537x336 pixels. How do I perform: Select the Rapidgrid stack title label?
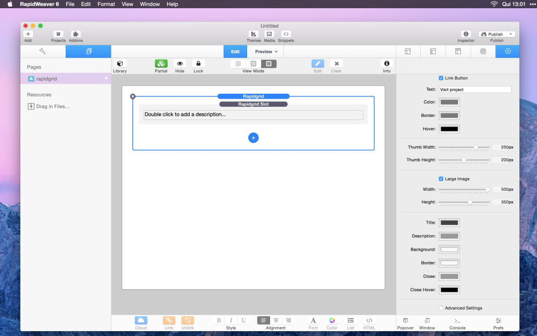[253, 96]
